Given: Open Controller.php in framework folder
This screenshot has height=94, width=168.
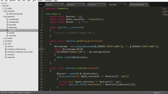Looking at the screenshot, I should click(x=14, y=19).
